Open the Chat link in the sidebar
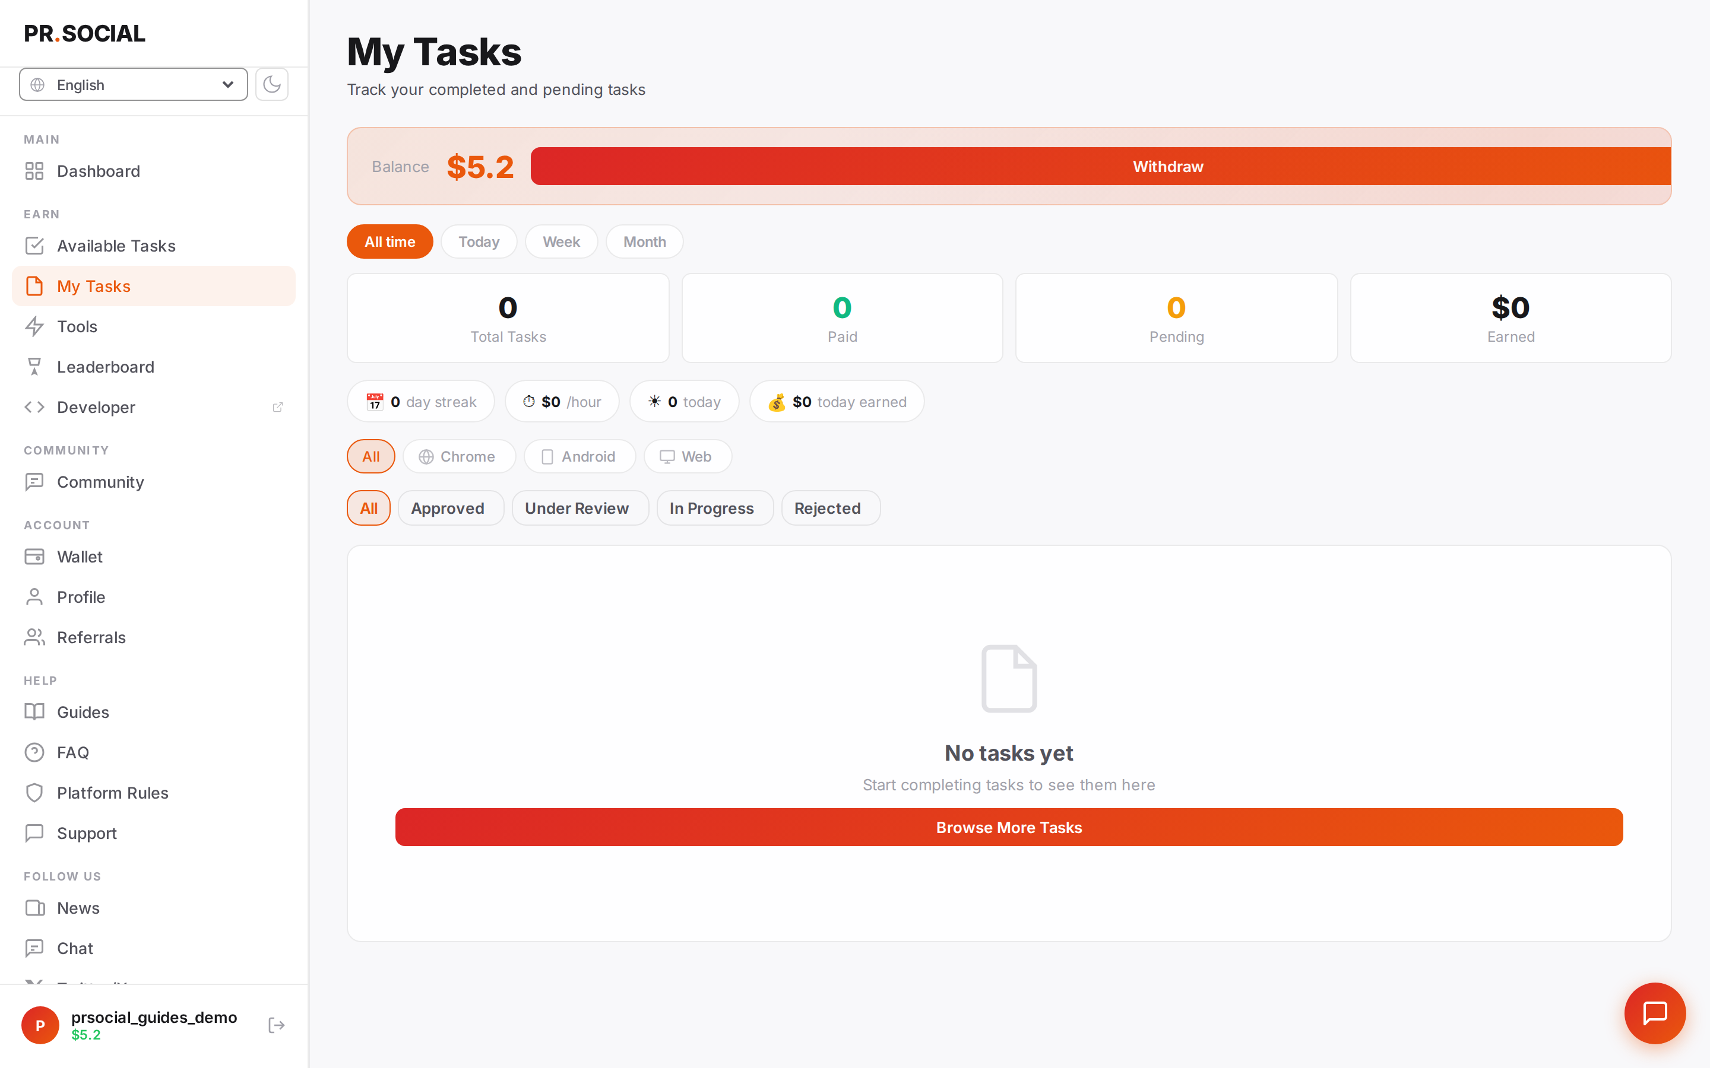 click(x=154, y=948)
